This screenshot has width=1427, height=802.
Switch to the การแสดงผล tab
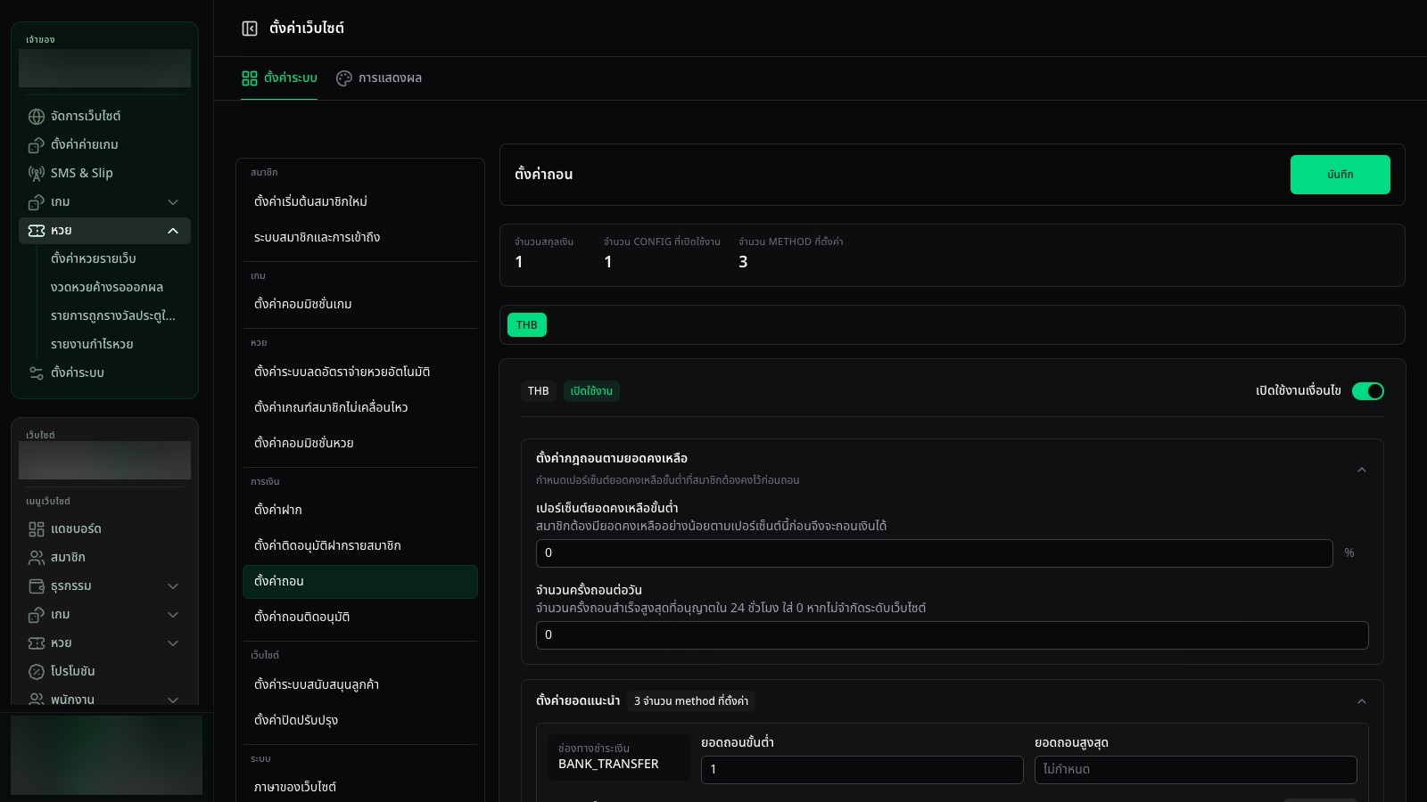(379, 78)
